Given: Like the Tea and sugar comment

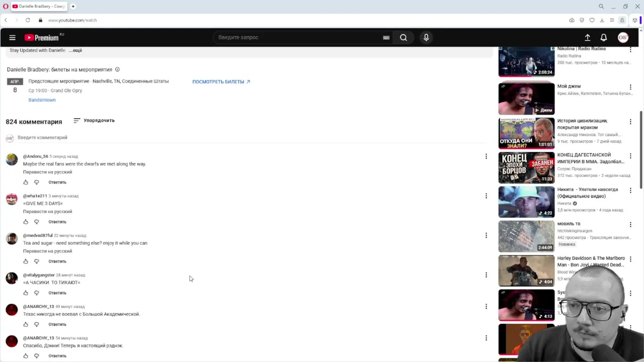Looking at the screenshot, I should (x=26, y=261).
